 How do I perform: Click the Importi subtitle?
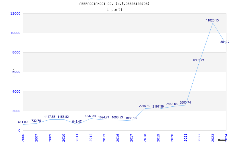[114, 10]
